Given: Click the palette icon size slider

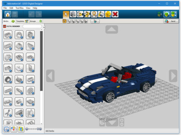Looking at the screenshot, I should pyautogui.click(x=34, y=129).
